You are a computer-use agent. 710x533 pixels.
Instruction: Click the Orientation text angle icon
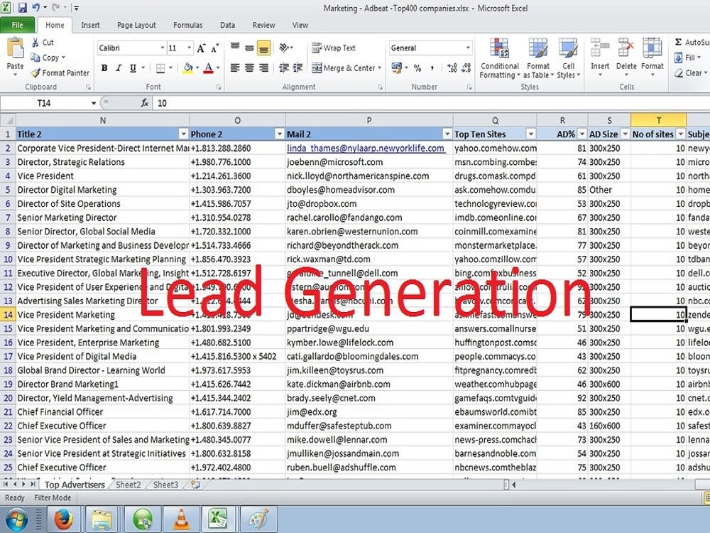pyautogui.click(x=284, y=48)
